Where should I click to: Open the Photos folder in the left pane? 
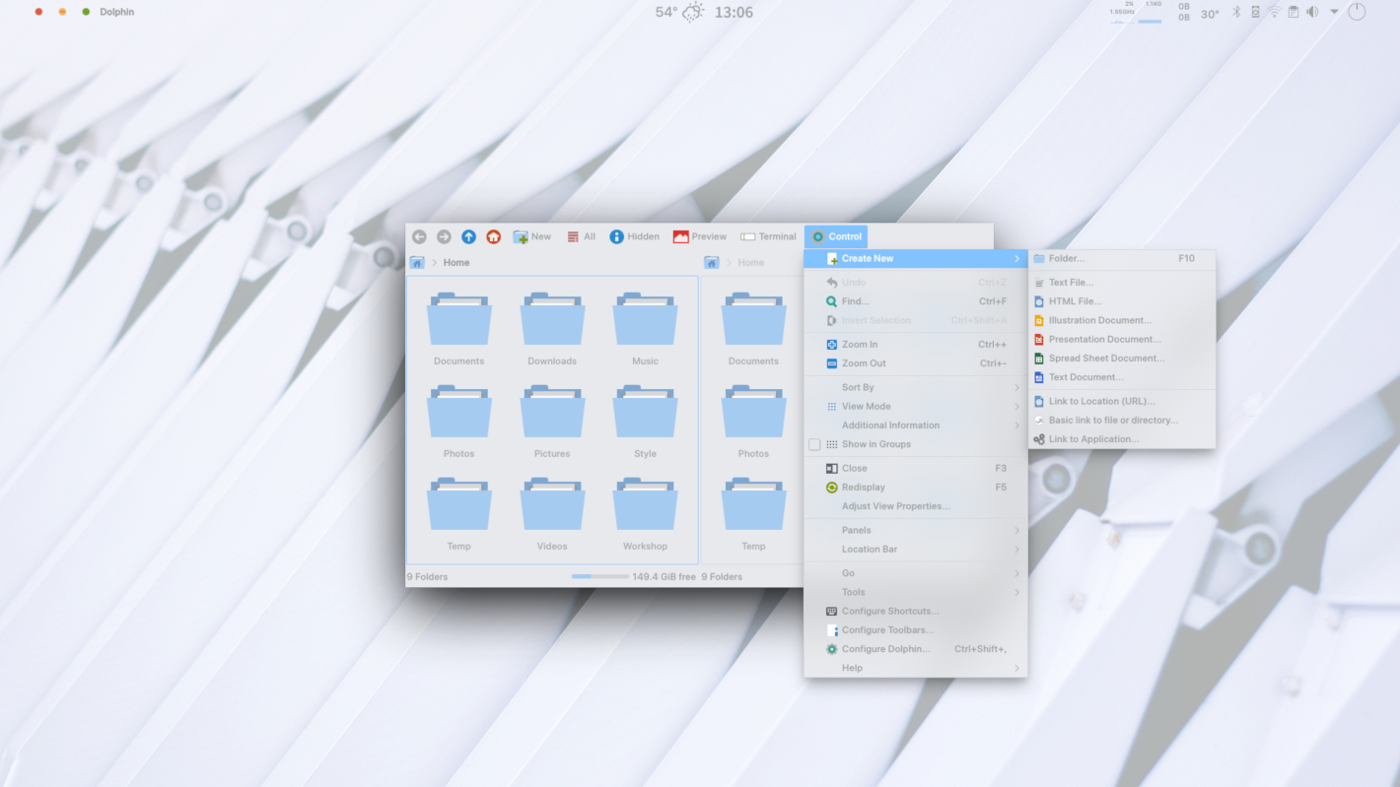point(458,422)
